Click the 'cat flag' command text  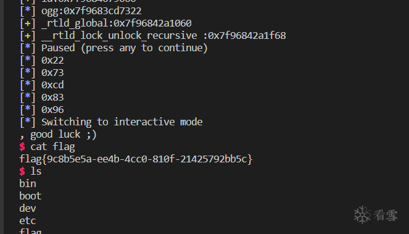pyautogui.click(x=52, y=147)
